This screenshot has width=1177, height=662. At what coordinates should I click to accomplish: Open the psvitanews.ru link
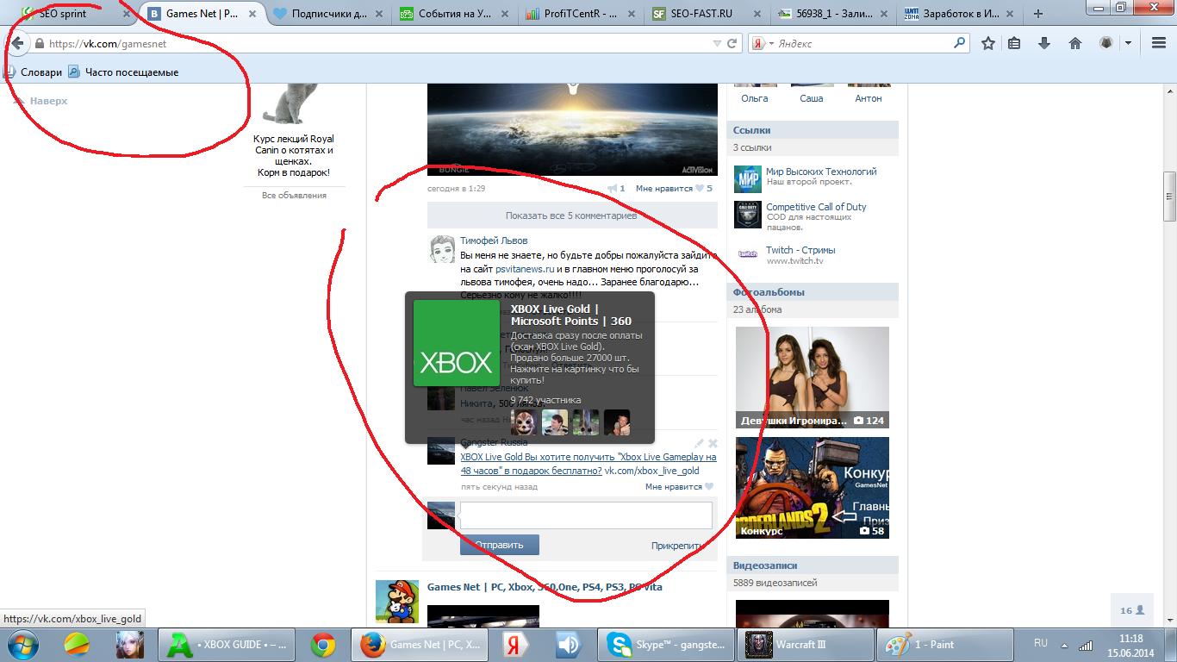tap(525, 269)
